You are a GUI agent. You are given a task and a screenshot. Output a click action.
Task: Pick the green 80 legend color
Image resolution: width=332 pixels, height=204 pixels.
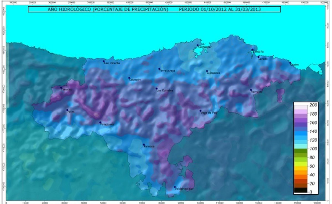300,157
